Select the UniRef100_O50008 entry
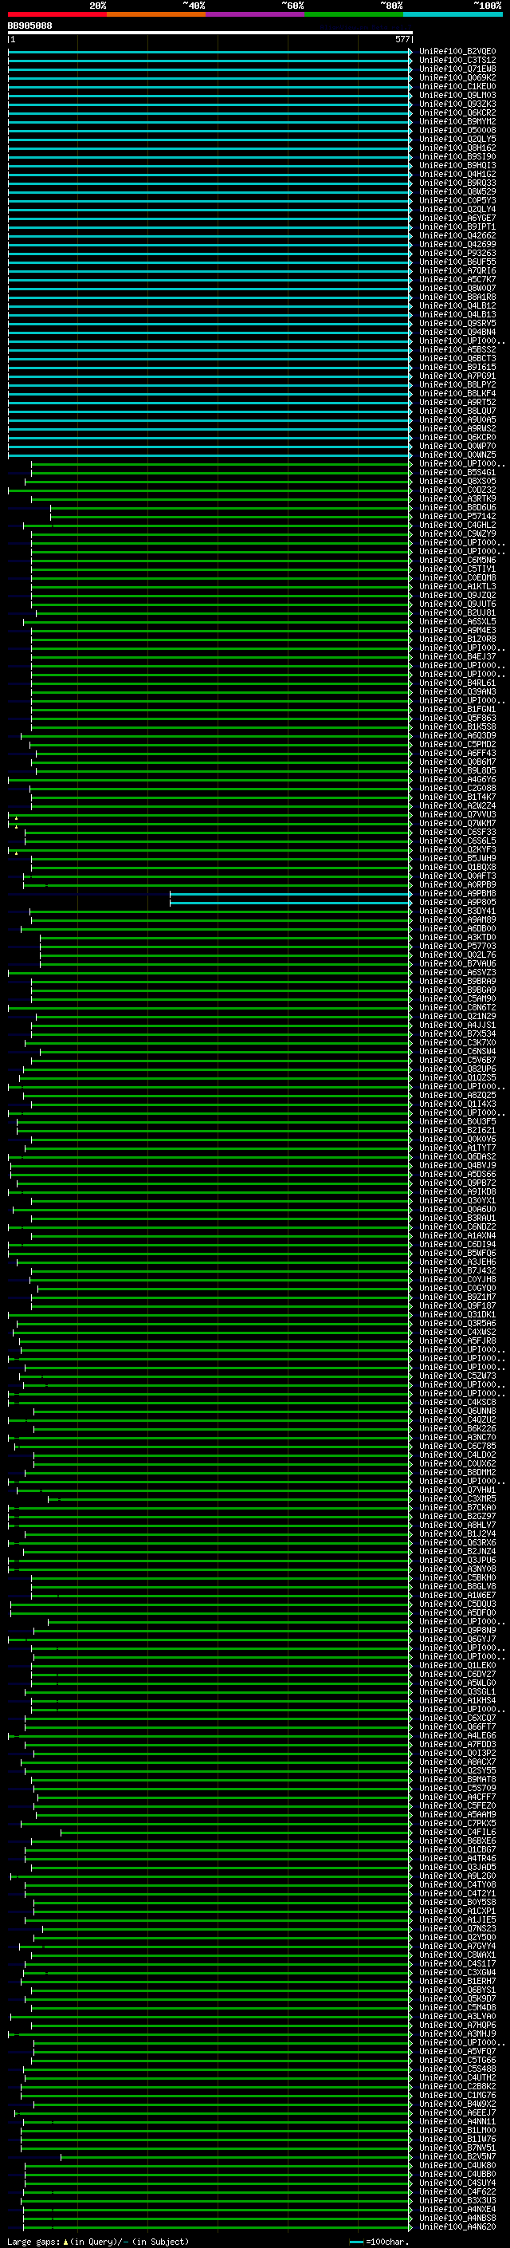 click(457, 130)
